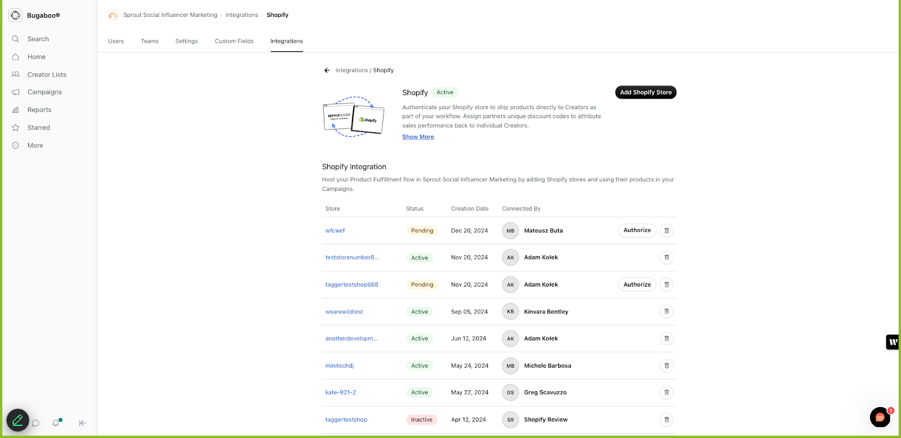The height and width of the screenshot is (438, 901).
Task: Click the Status column header
Action: click(x=414, y=209)
